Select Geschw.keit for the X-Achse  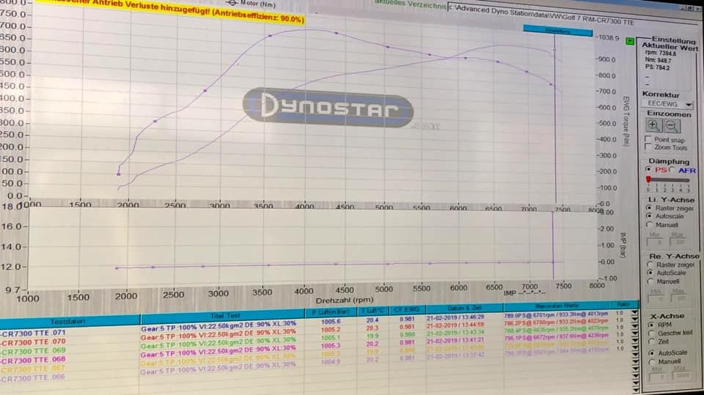click(x=651, y=333)
